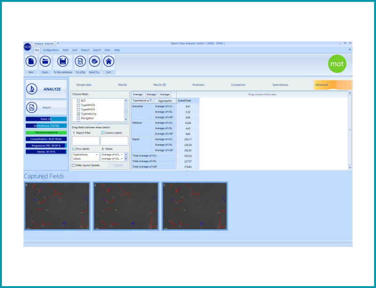Click Analyze in the quick access bar

(x=39, y=44)
